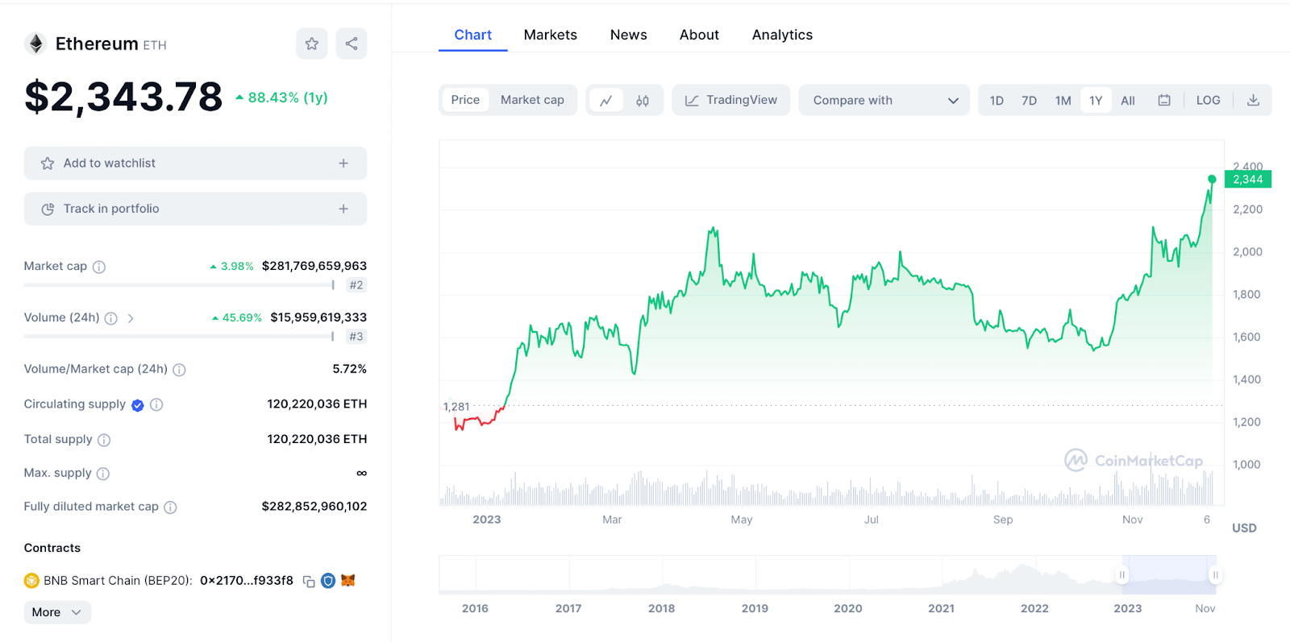The width and height of the screenshot is (1290, 642).
Task: Select the line chart icon
Action: 606,101
